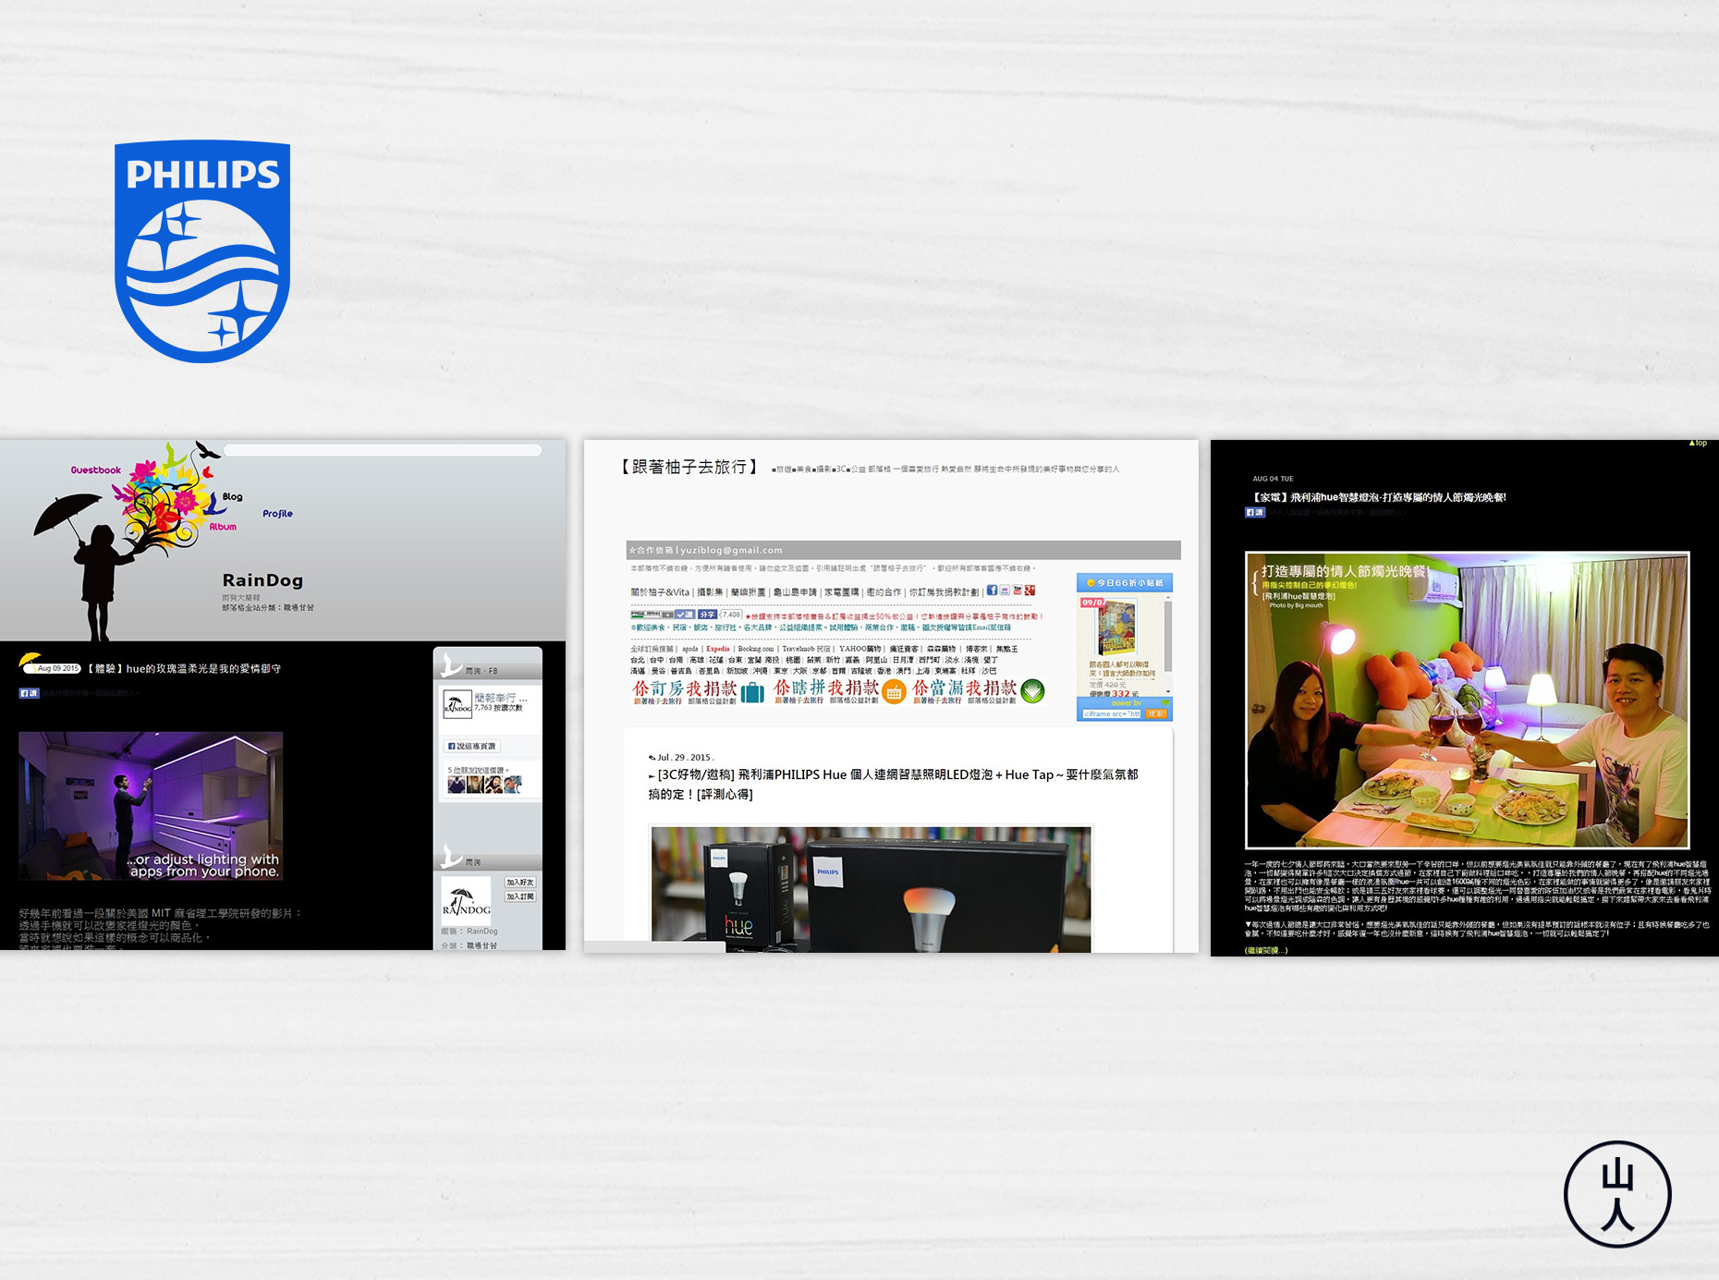
Task: Click Facebook like button under 情人節 post
Action: pyautogui.click(x=1255, y=512)
